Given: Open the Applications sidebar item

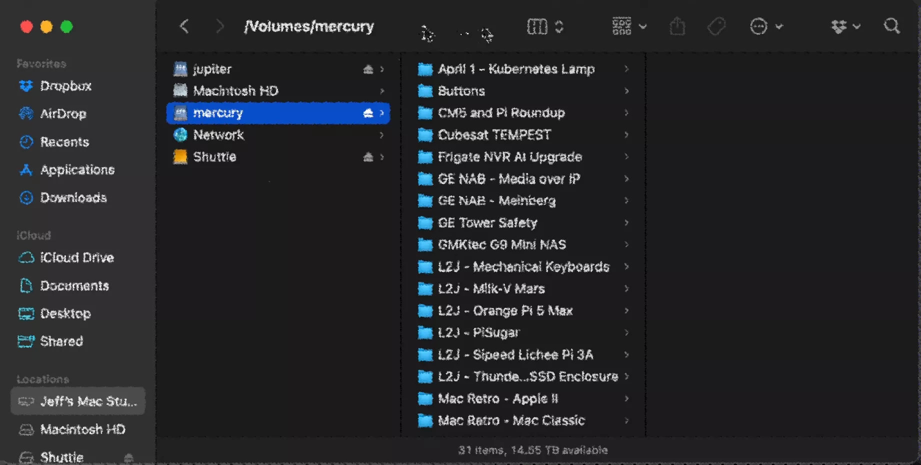Looking at the screenshot, I should pyautogui.click(x=77, y=170).
